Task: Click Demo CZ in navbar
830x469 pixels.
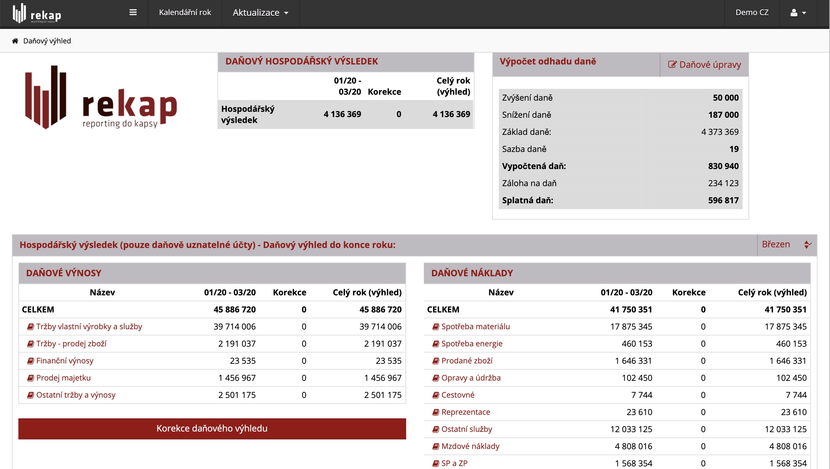Action: coord(752,12)
